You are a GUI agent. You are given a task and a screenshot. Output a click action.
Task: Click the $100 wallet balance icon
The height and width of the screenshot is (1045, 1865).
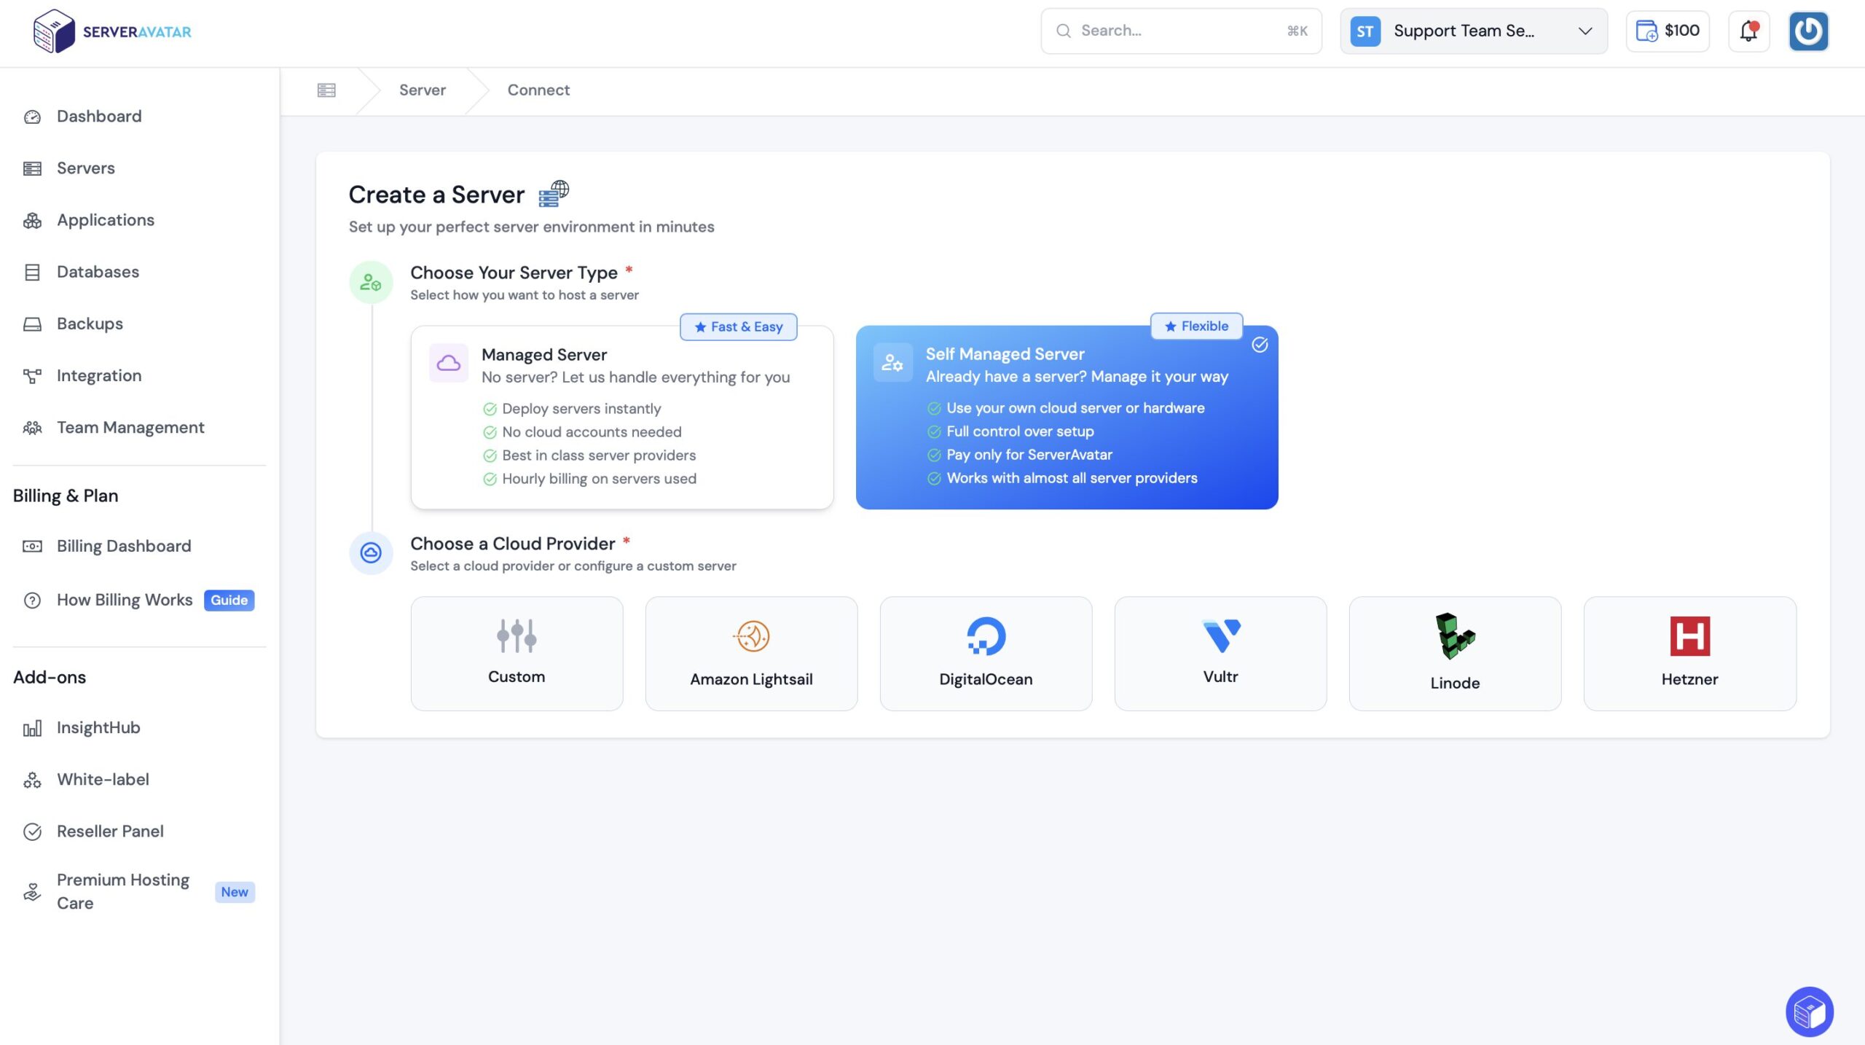click(x=1647, y=31)
